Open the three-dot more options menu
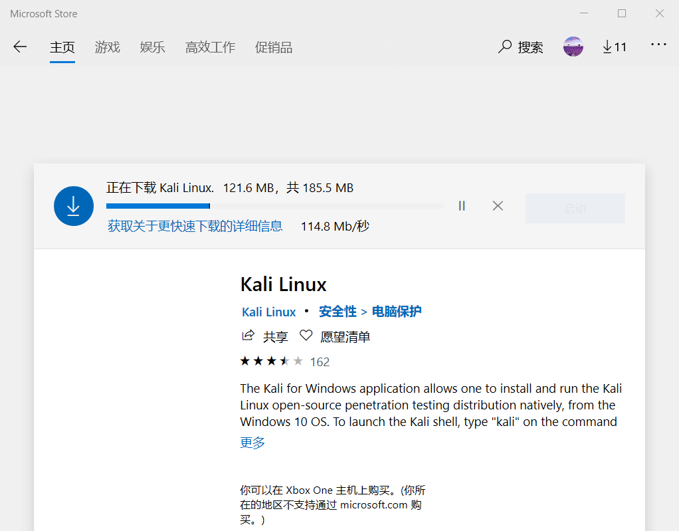The image size is (679, 531). coord(658,45)
